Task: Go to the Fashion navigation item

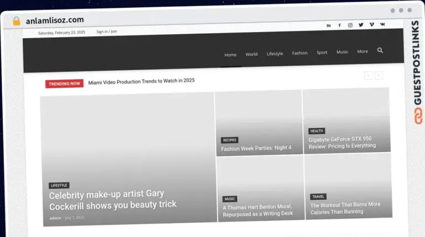Action: (x=300, y=53)
